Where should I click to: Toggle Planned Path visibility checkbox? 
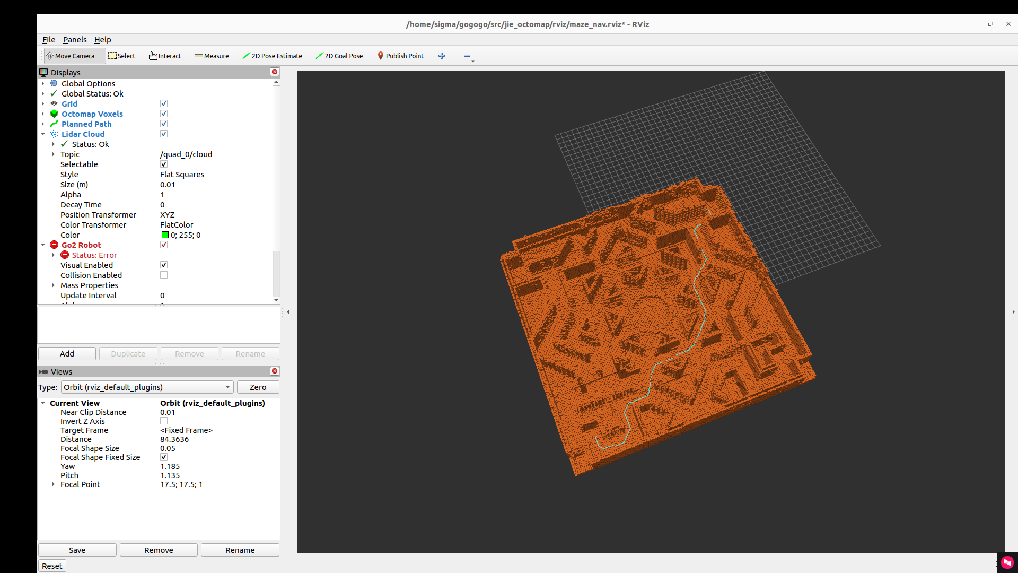[x=164, y=124]
